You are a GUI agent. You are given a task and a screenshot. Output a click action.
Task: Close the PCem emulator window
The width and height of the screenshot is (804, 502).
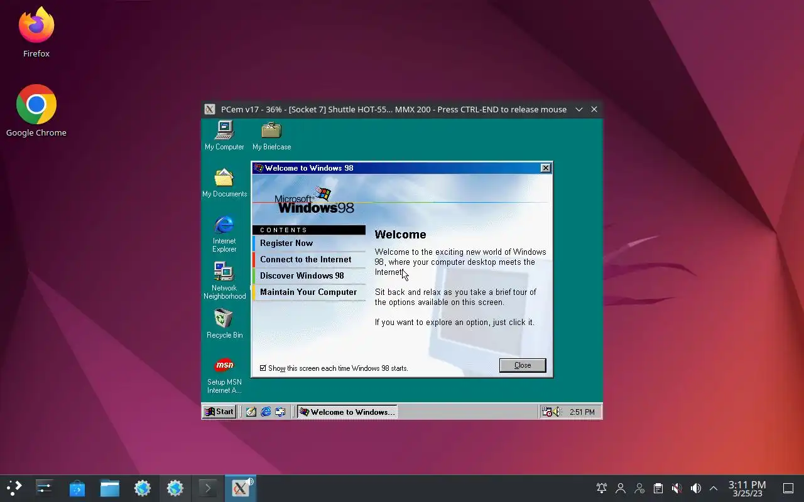click(x=594, y=109)
